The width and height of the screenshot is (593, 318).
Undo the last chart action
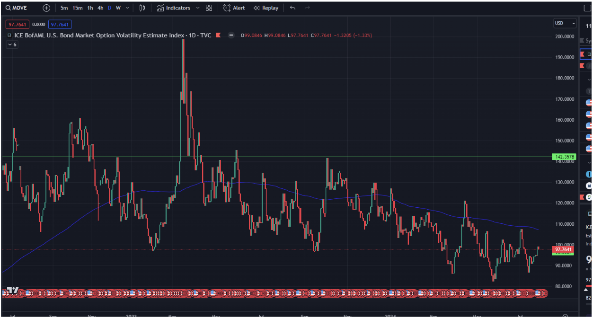point(292,8)
